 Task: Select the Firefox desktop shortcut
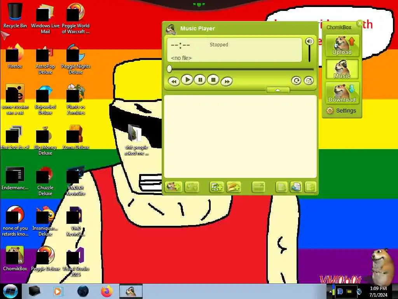click(x=15, y=56)
